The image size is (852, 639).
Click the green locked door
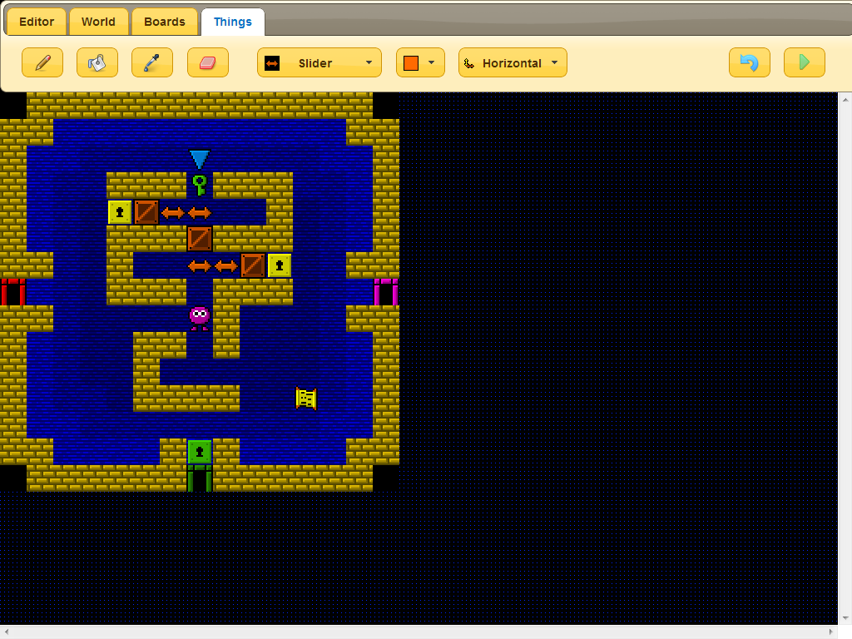(x=199, y=452)
